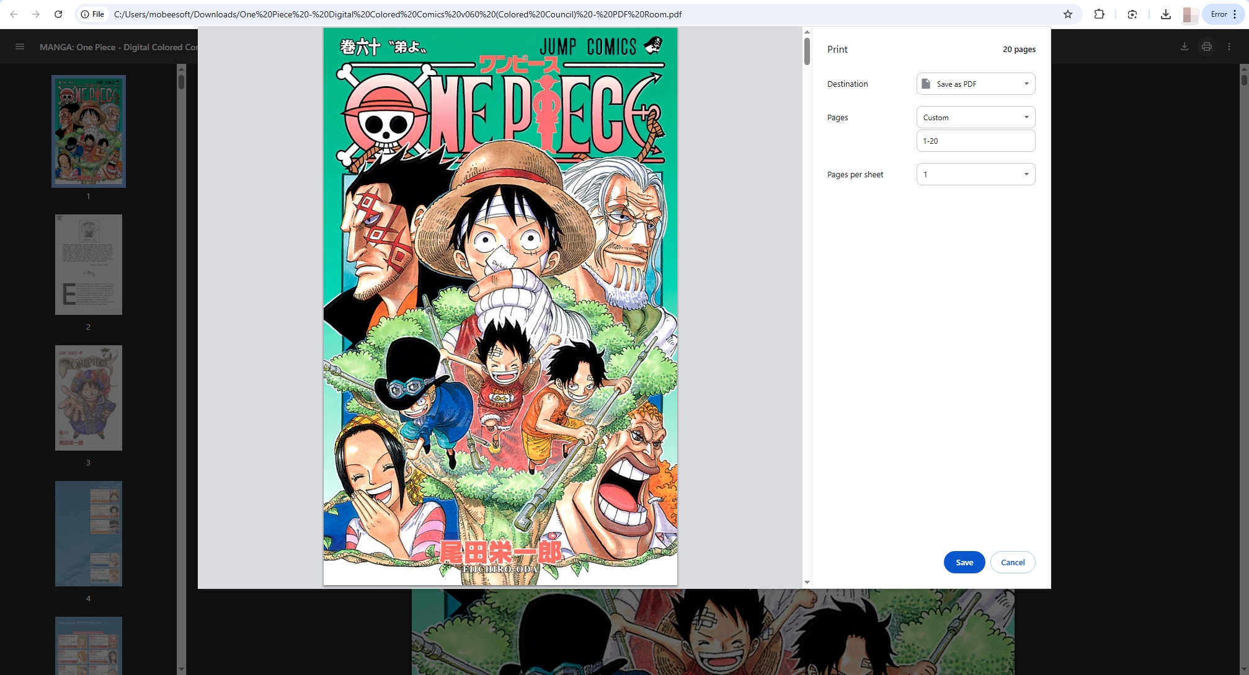
Task: Open the Downloads icon in Chrome toolbar
Action: coord(1166,14)
